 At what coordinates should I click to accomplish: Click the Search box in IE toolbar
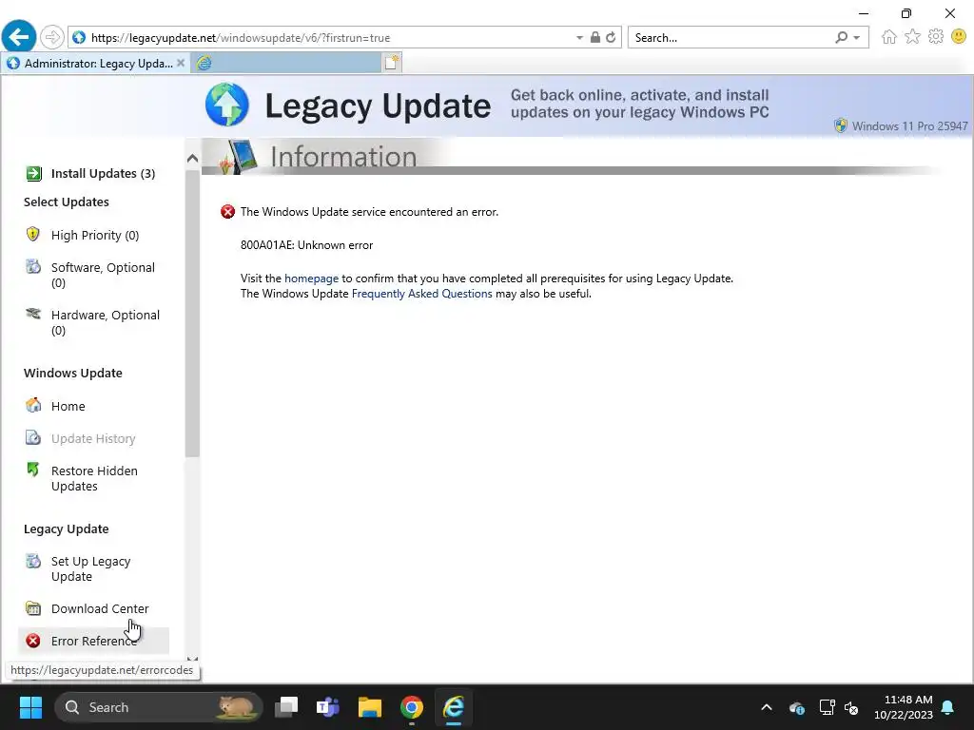coord(730,38)
